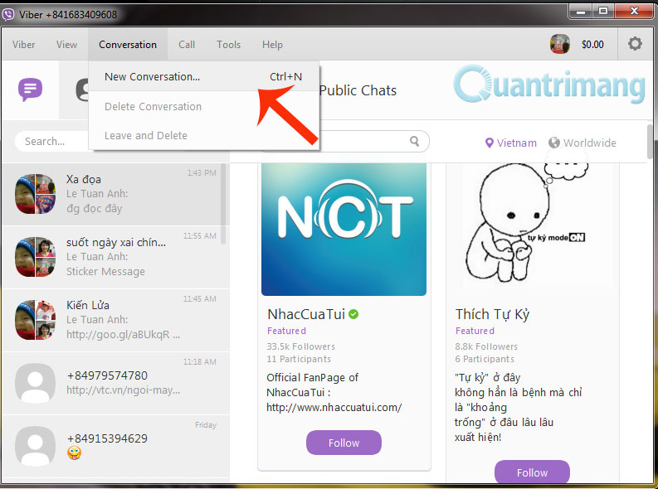Open the Tools menu
Screen dimensions: 658x489
click(x=229, y=45)
